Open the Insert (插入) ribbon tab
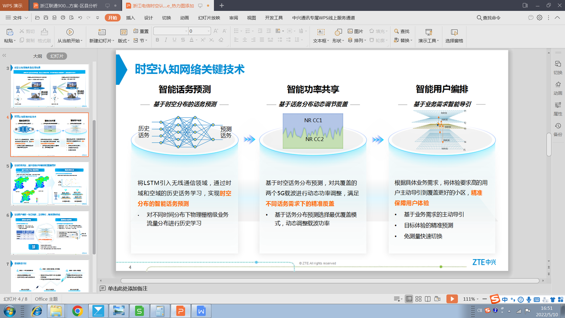The image size is (565, 318). coord(130,18)
